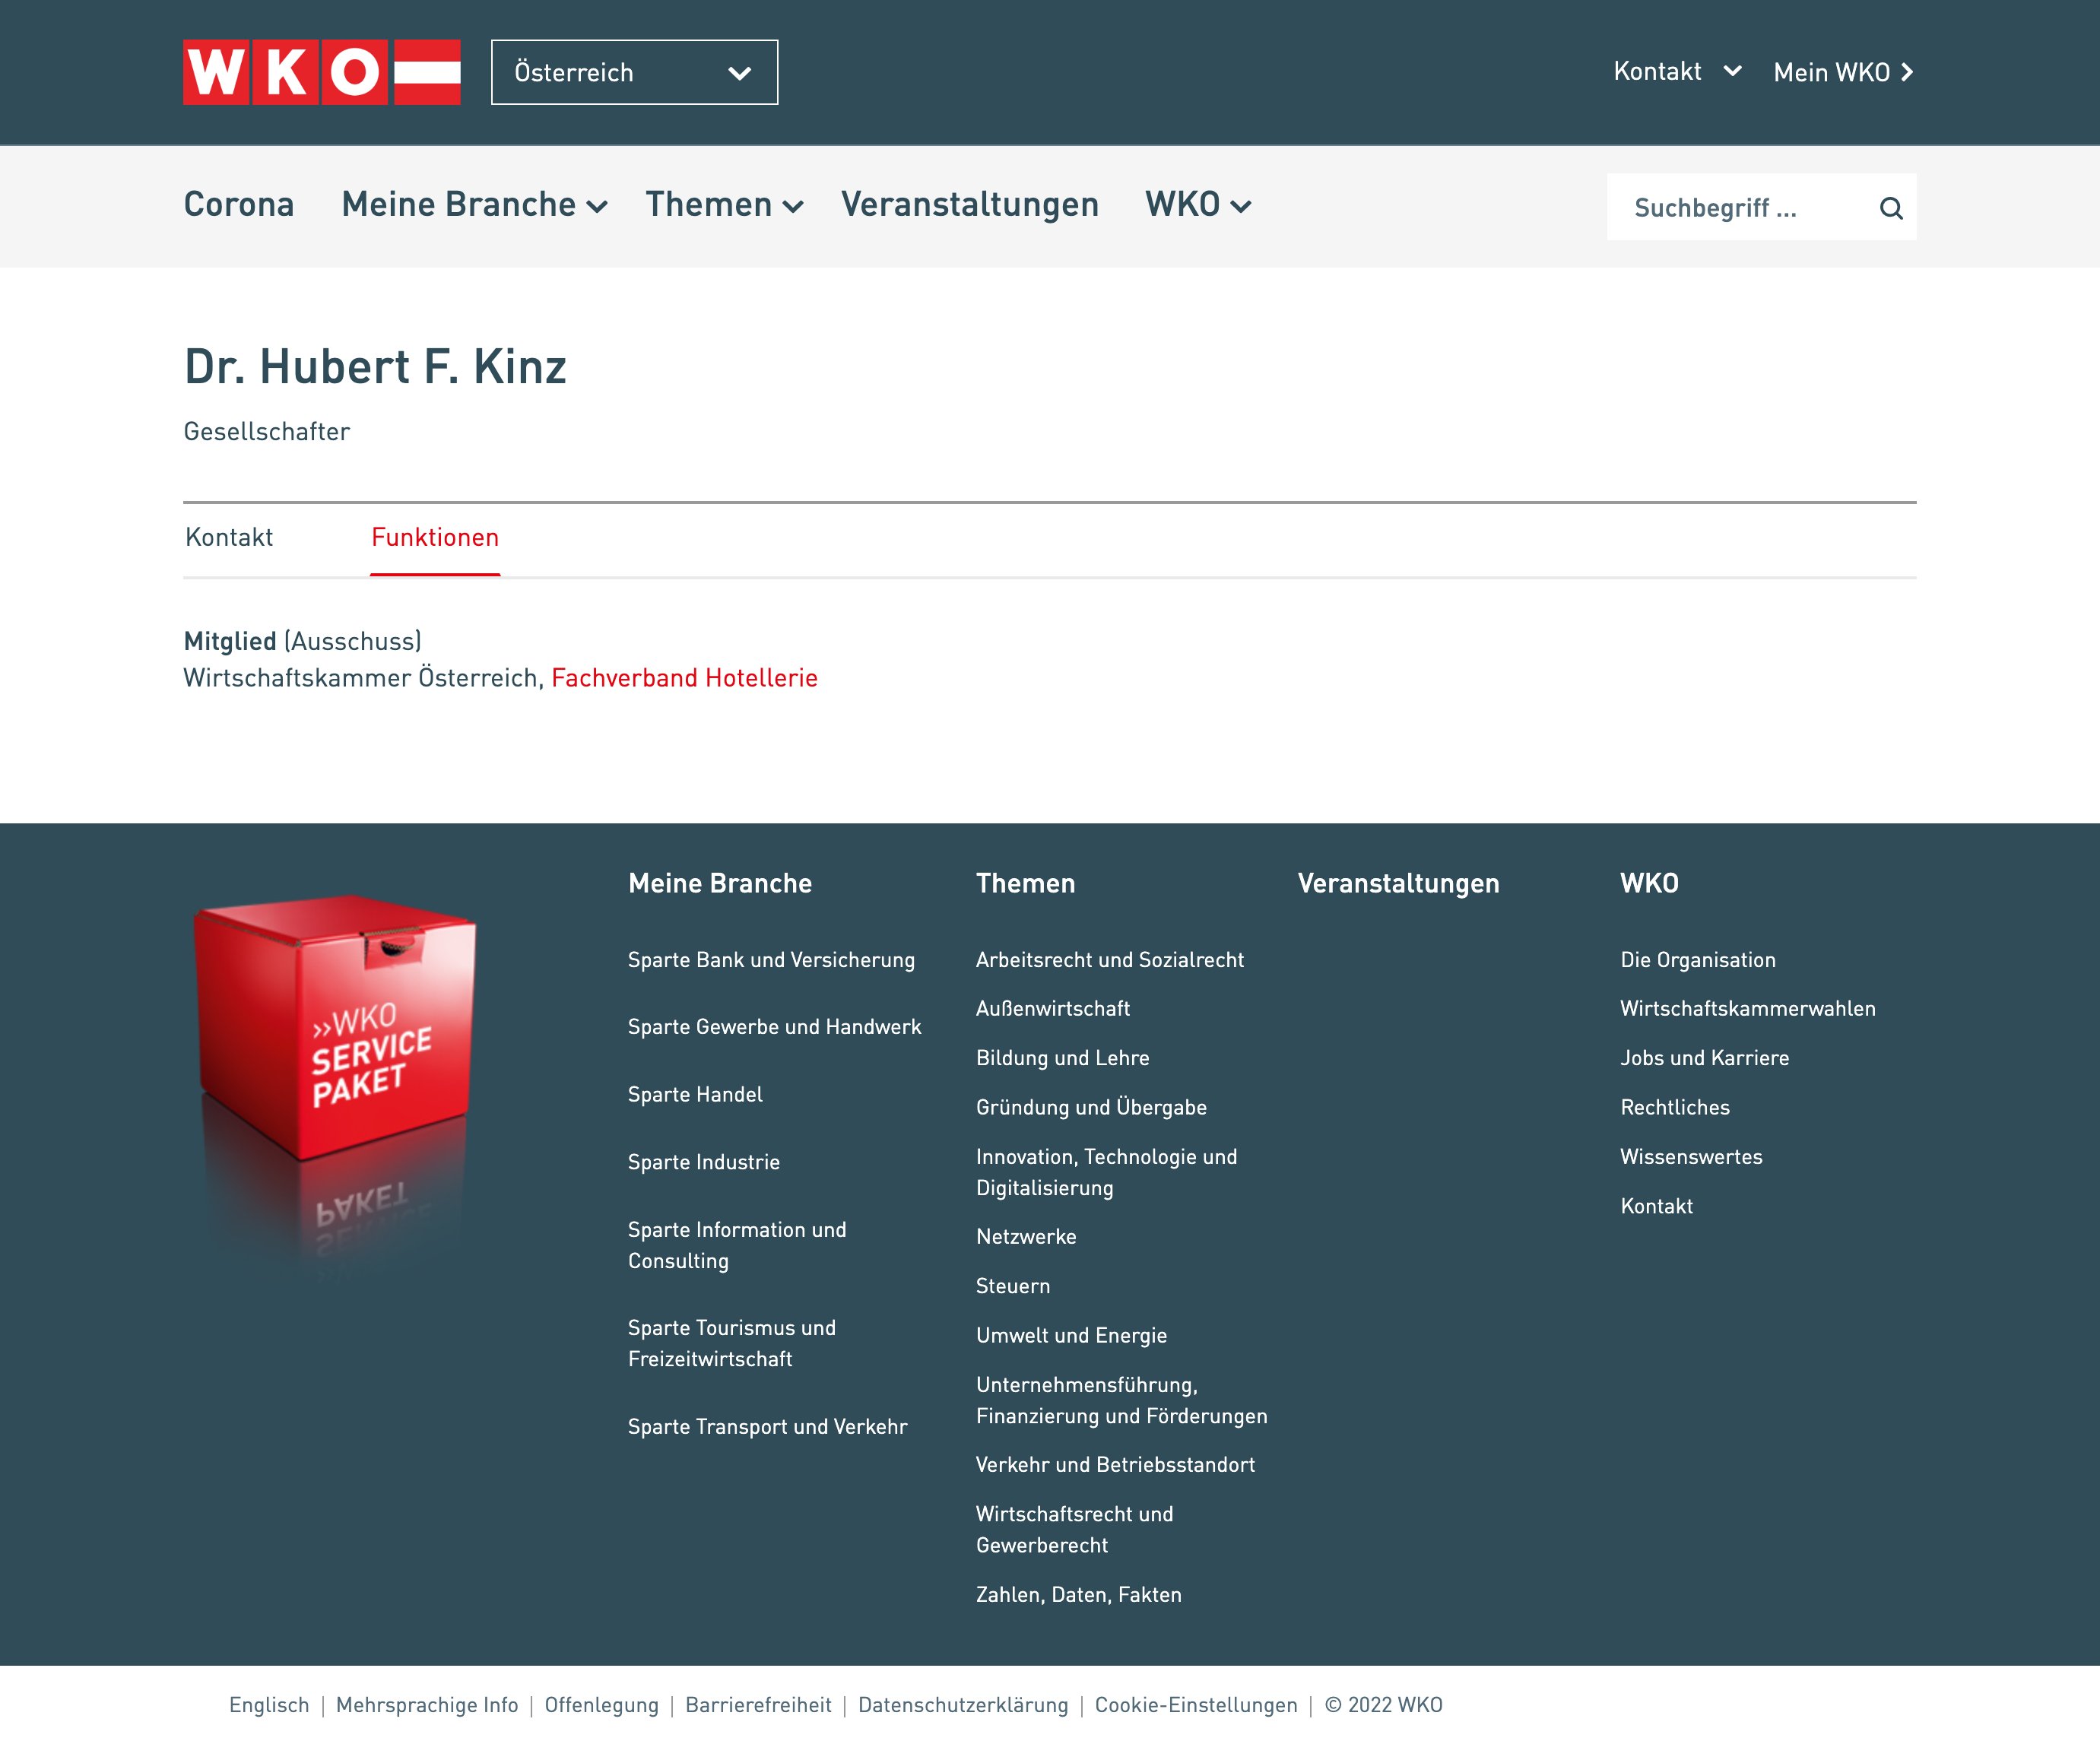Expand the Meine Branche navigation menu
This screenshot has width=2100, height=1741.
click(x=475, y=204)
